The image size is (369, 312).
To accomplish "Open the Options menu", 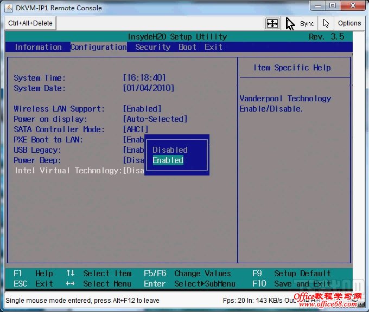I will 349,23.
